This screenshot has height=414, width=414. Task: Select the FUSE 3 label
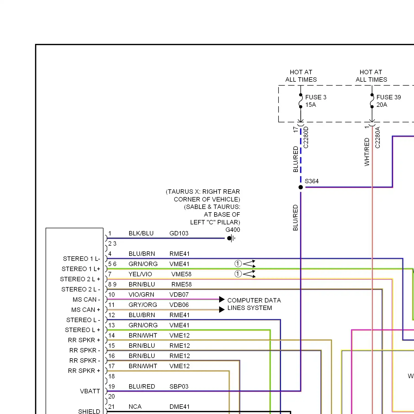(x=316, y=97)
